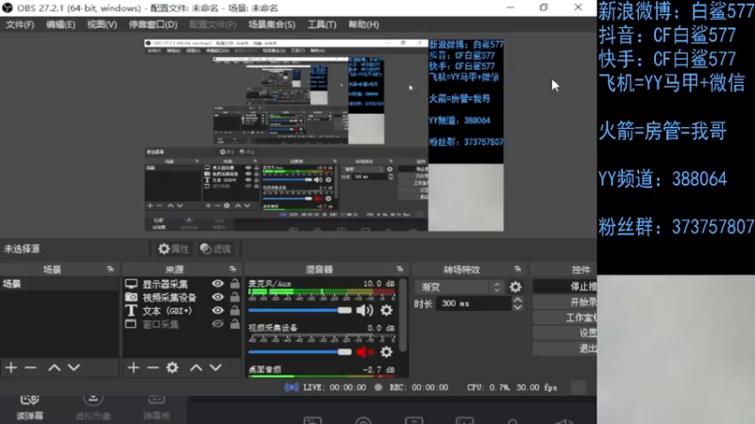Image resolution: width=755 pixels, height=424 pixels.
Task: Open 麦克风/Aux mixer gear settings
Action: click(386, 311)
